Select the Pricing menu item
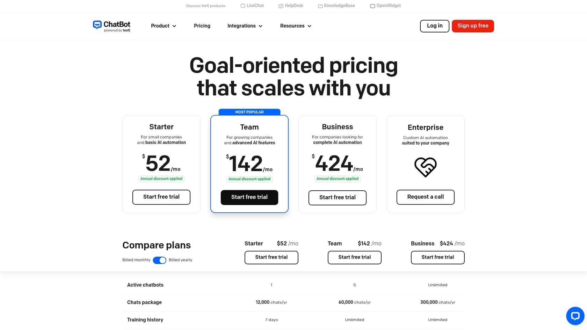 click(202, 26)
